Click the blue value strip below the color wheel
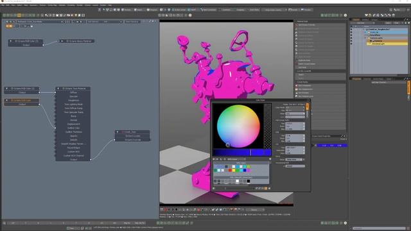 pos(242,153)
